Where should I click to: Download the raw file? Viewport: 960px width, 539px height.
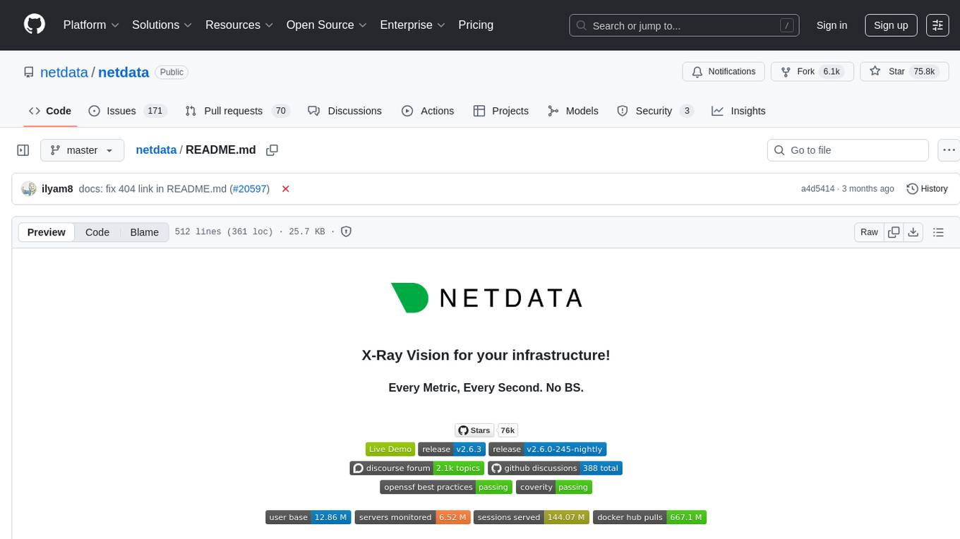[913, 232]
